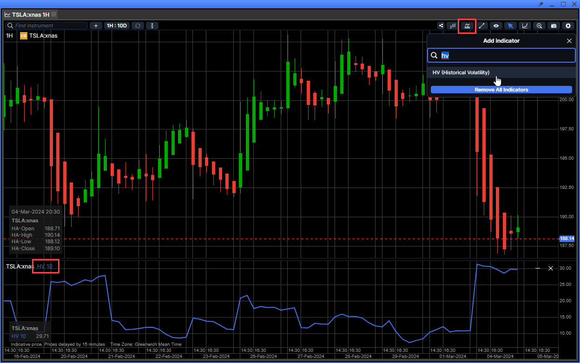This screenshot has width=580, height=363.
Task: Open chart sharing options
Action: [x=441, y=26]
